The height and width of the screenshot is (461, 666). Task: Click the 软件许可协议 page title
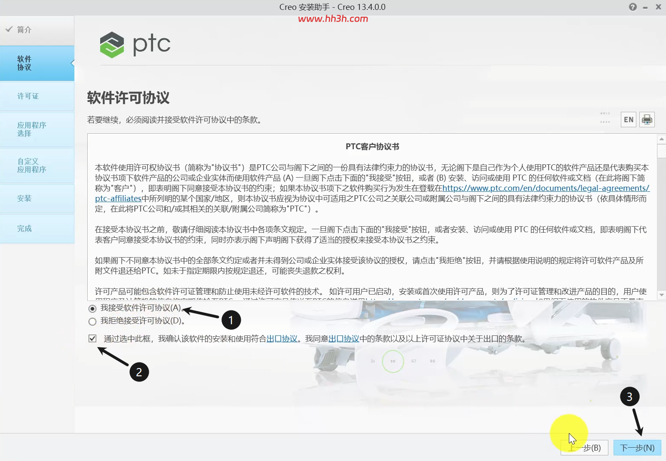tap(128, 98)
